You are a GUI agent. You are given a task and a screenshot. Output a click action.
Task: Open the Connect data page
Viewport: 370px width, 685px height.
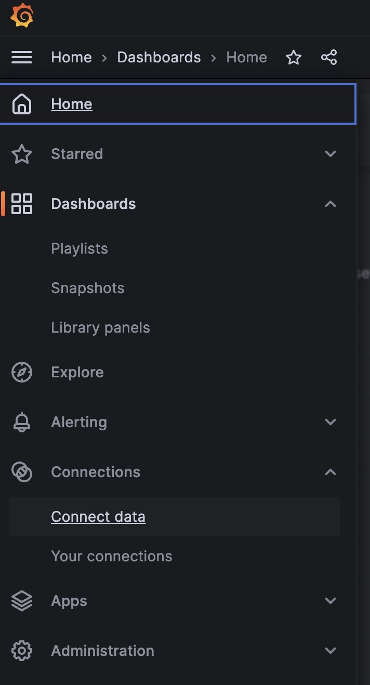[x=98, y=516]
